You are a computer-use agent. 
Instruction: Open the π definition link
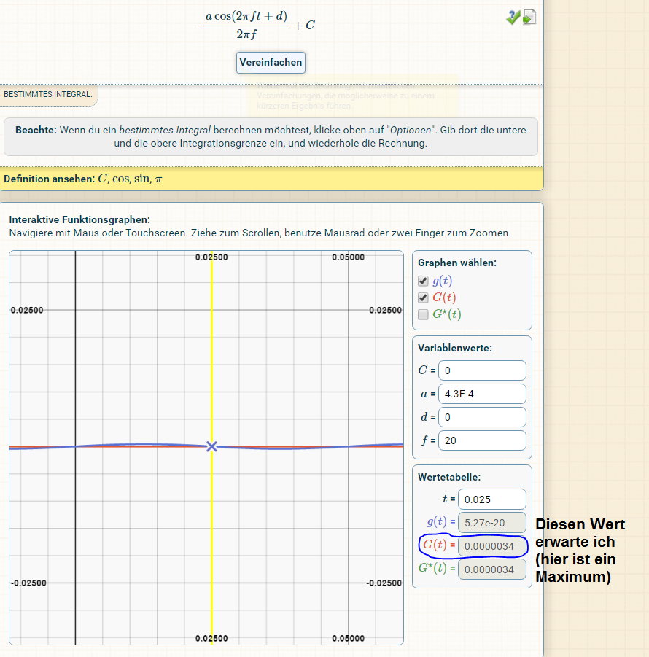158,179
